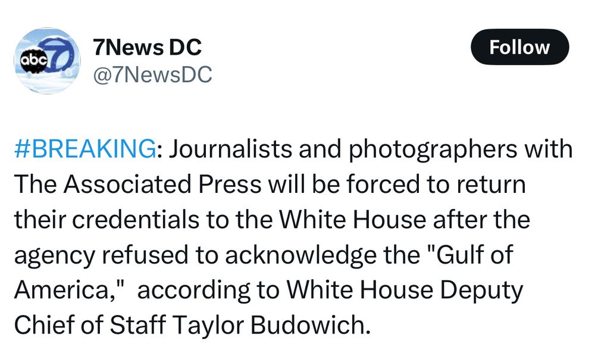Visit the @7NewsDC handle link
This screenshot has width=595, height=362.
click(152, 74)
